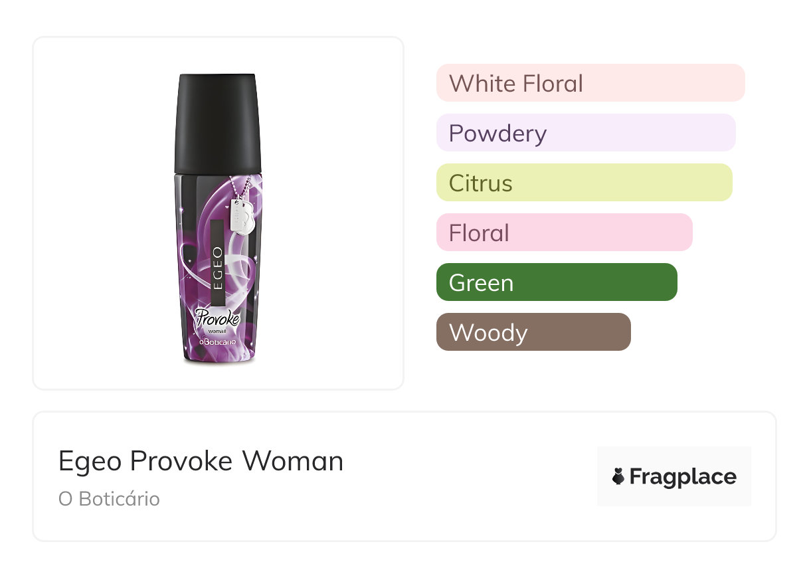Pick the pink Floral accord bar
Viewport: 809px width, 574px height.
point(564,233)
